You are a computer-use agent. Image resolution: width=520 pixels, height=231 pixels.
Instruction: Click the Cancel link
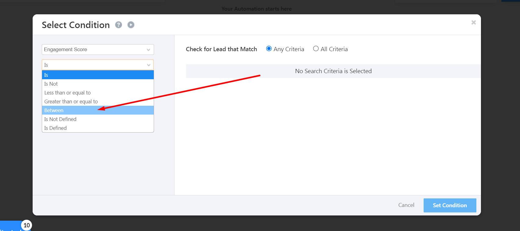point(406,205)
